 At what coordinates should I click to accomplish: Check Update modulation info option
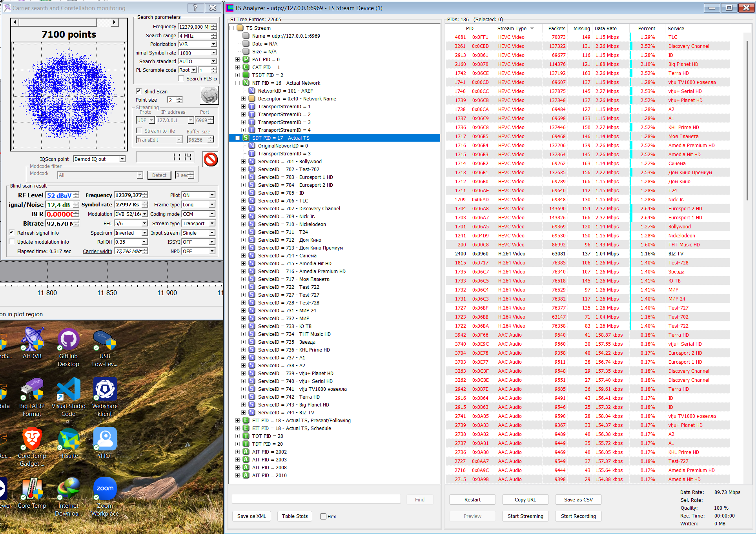click(12, 242)
